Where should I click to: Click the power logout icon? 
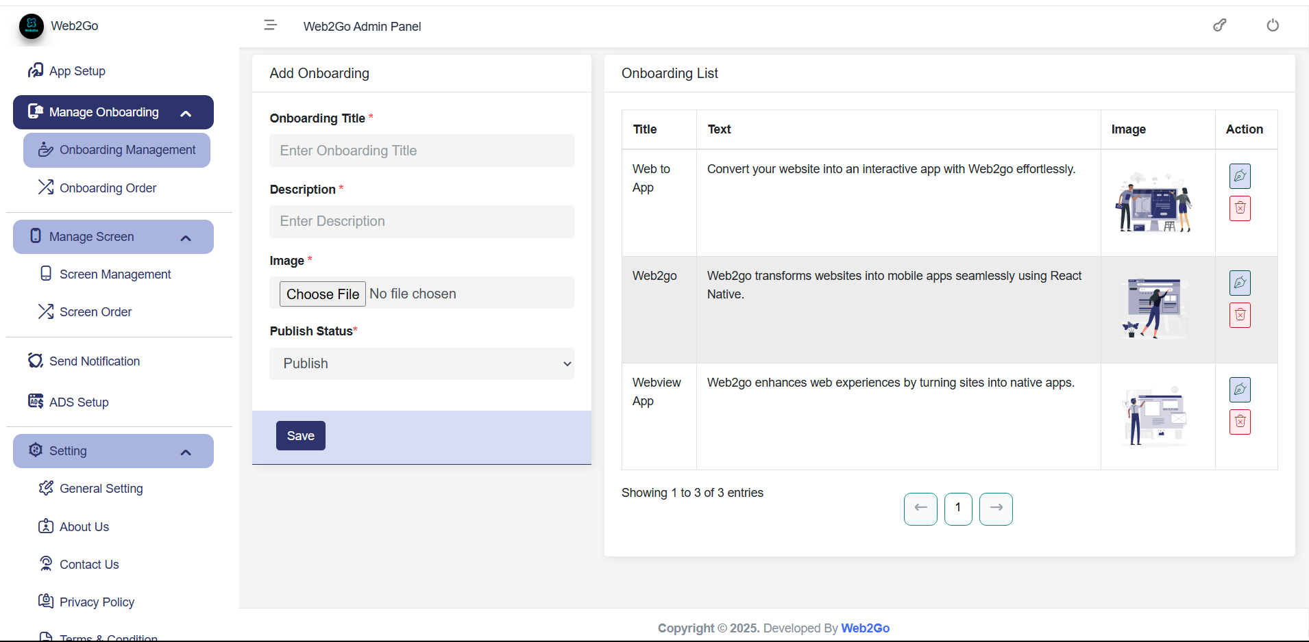(x=1273, y=25)
